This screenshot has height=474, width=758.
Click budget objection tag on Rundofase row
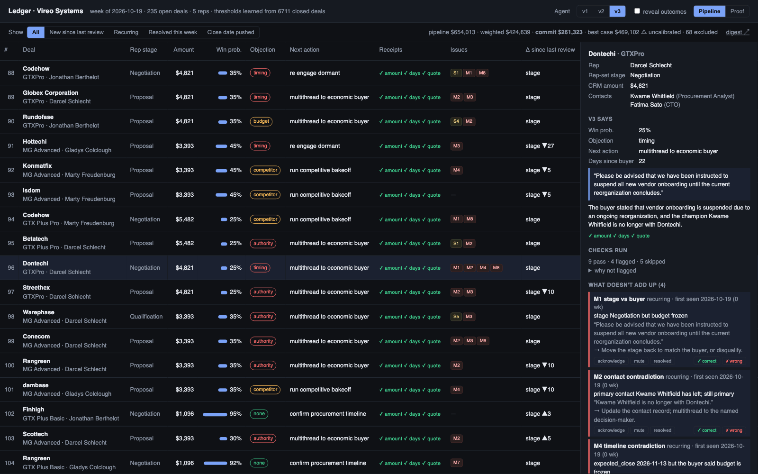click(x=261, y=121)
